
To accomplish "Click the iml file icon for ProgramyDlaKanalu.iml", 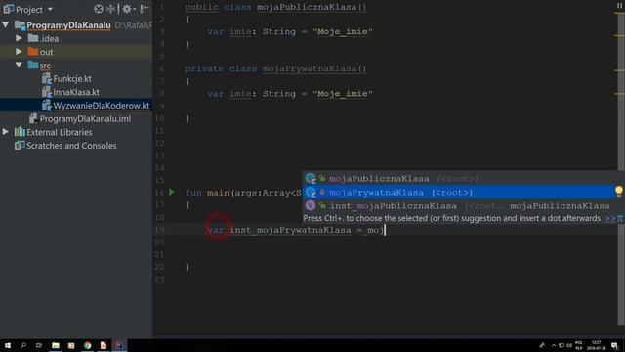I will pyautogui.click(x=33, y=119).
